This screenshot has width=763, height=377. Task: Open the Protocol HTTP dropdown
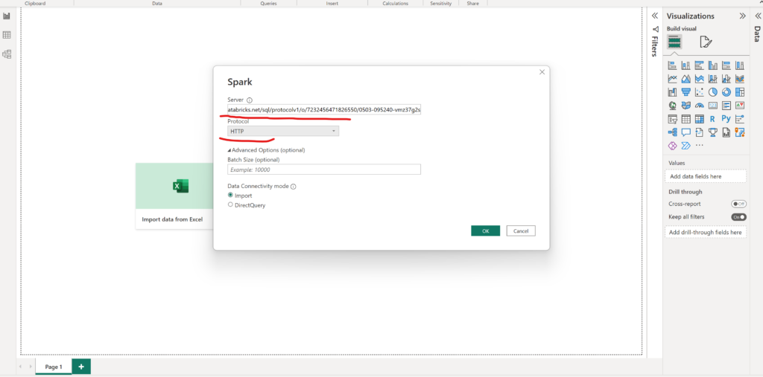283,131
